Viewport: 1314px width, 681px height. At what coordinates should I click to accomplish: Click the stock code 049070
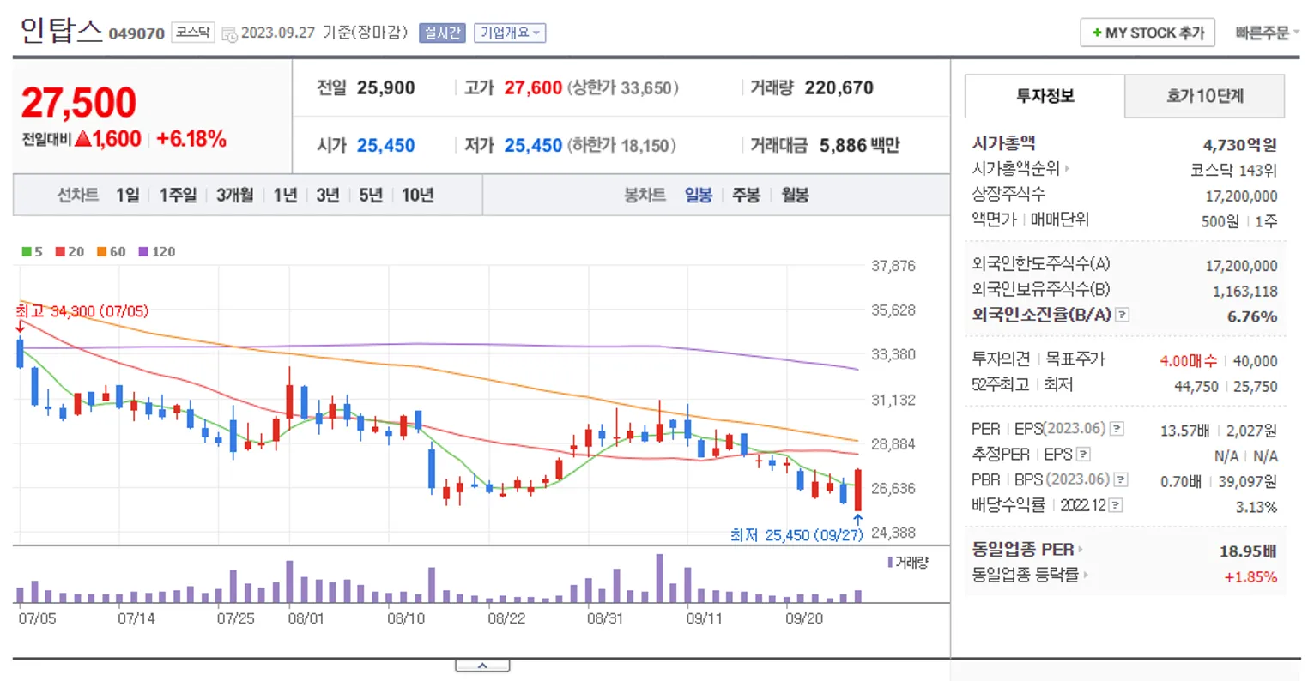click(136, 33)
